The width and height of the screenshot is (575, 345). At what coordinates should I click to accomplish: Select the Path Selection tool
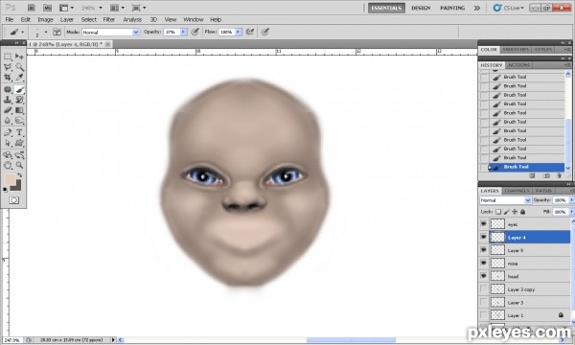(x=8, y=143)
